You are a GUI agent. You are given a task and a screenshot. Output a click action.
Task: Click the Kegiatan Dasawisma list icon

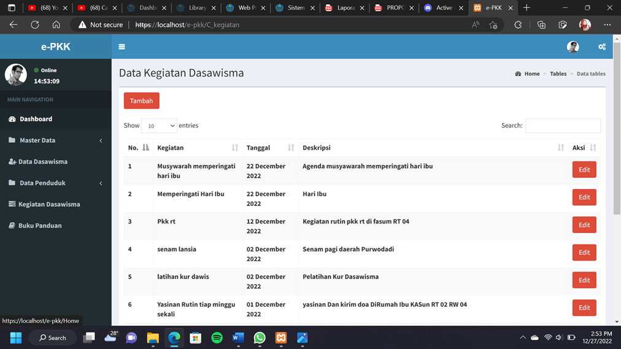pyautogui.click(x=12, y=204)
